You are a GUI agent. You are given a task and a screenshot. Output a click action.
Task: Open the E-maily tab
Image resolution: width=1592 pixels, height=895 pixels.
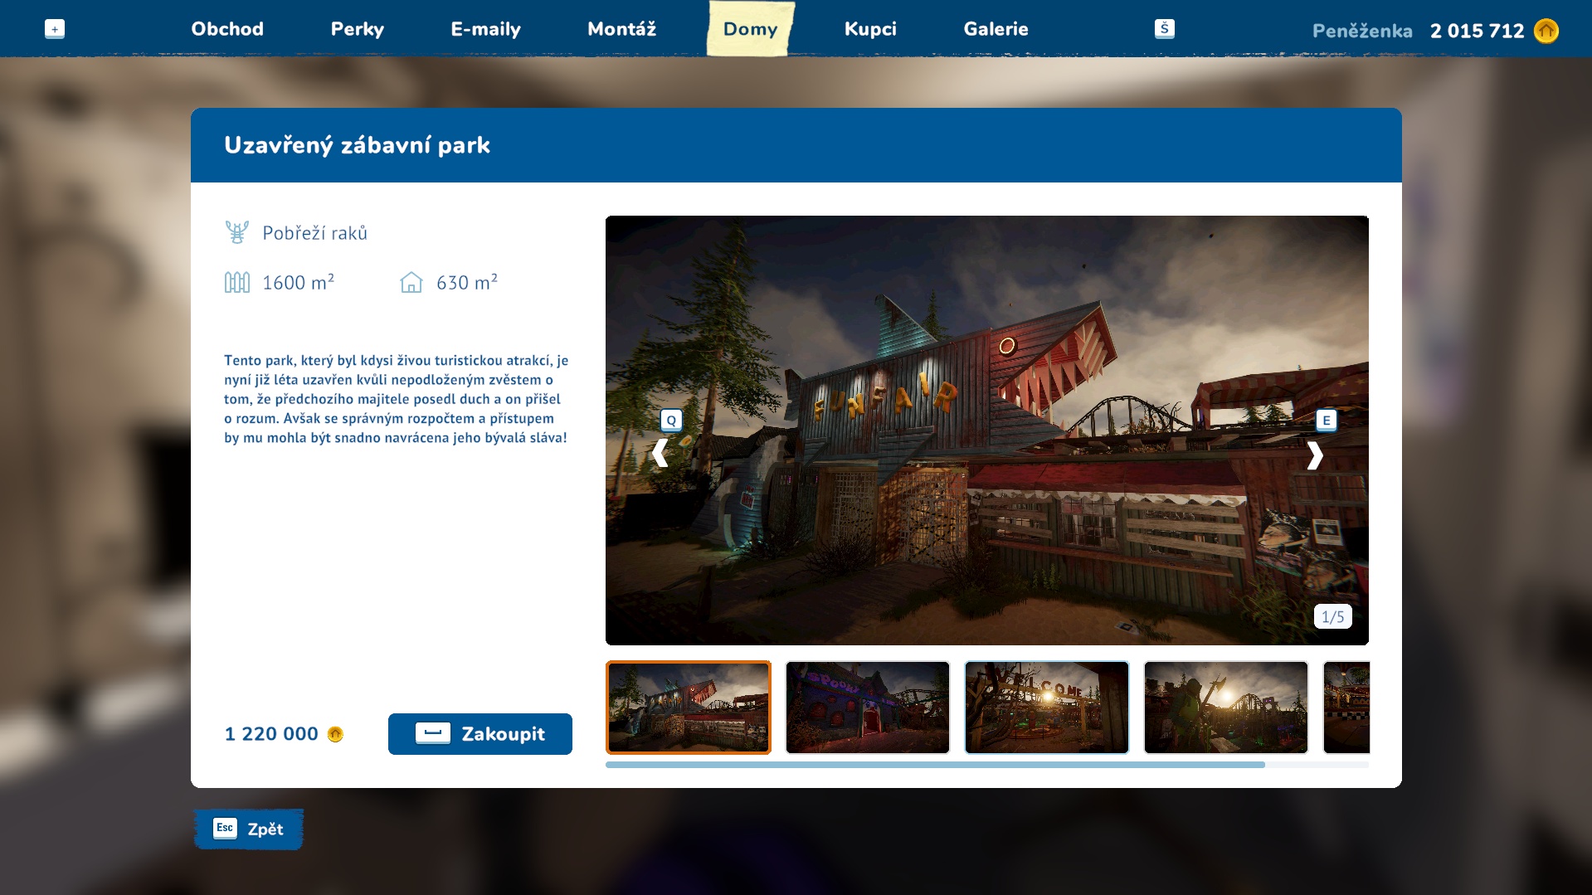pos(485,29)
